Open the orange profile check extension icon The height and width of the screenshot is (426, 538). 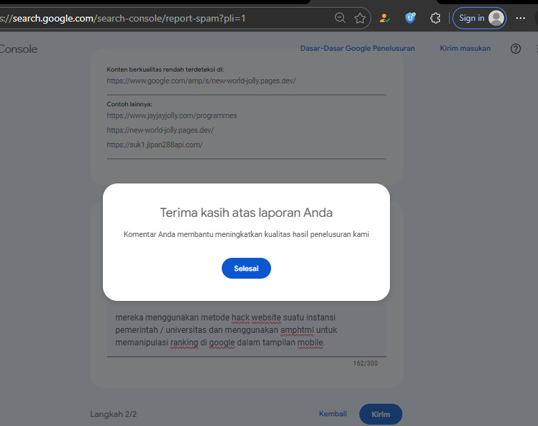[384, 18]
